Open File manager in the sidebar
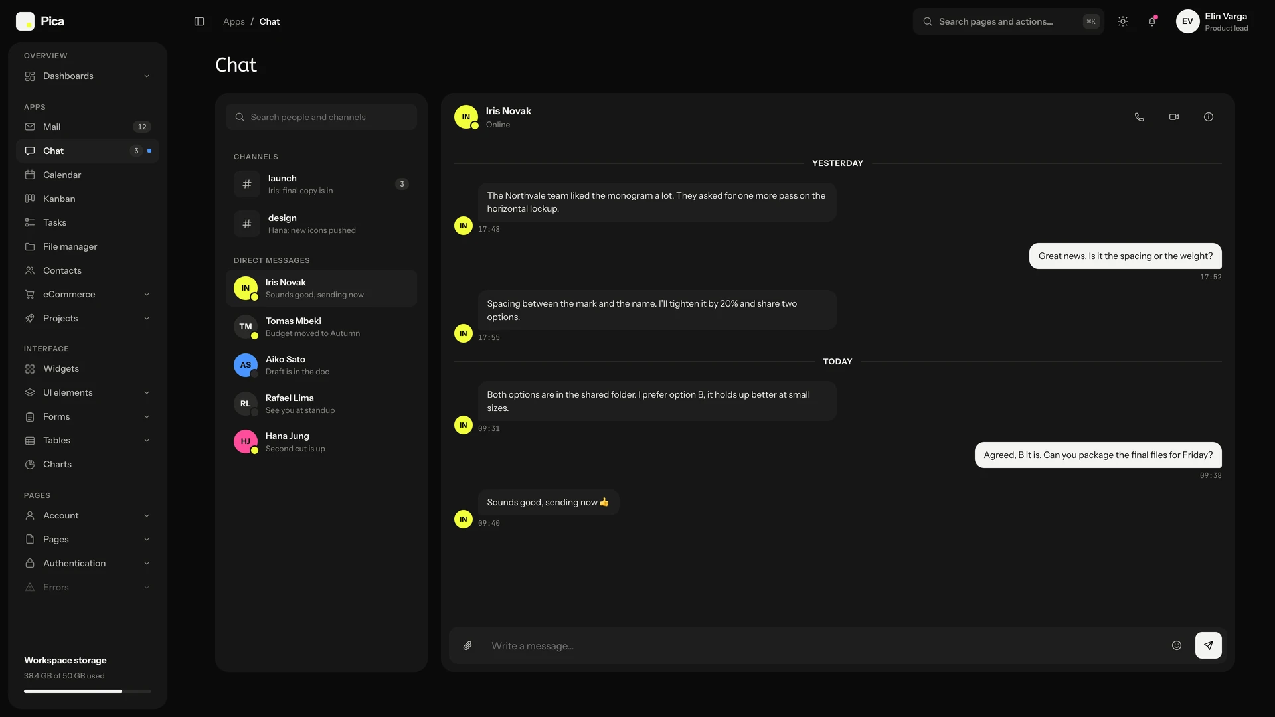The width and height of the screenshot is (1275, 717). pyautogui.click(x=88, y=246)
